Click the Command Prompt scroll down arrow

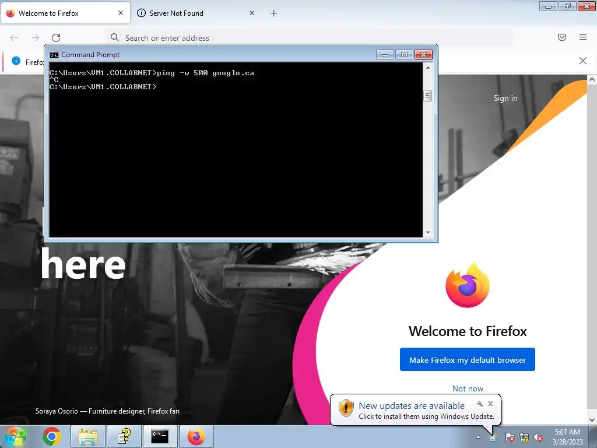click(x=427, y=232)
